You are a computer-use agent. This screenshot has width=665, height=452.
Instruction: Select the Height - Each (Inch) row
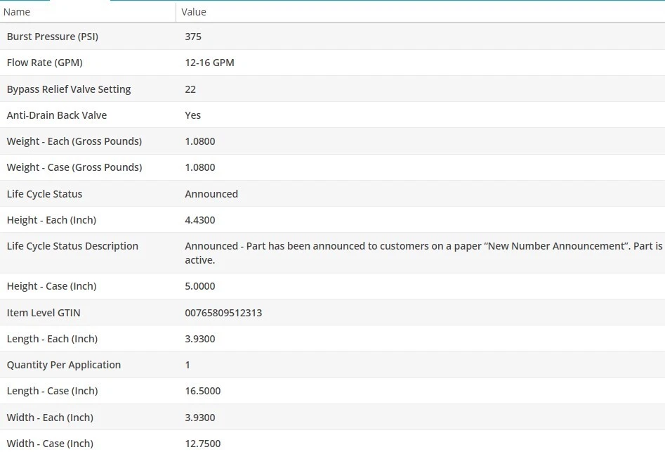click(333, 220)
